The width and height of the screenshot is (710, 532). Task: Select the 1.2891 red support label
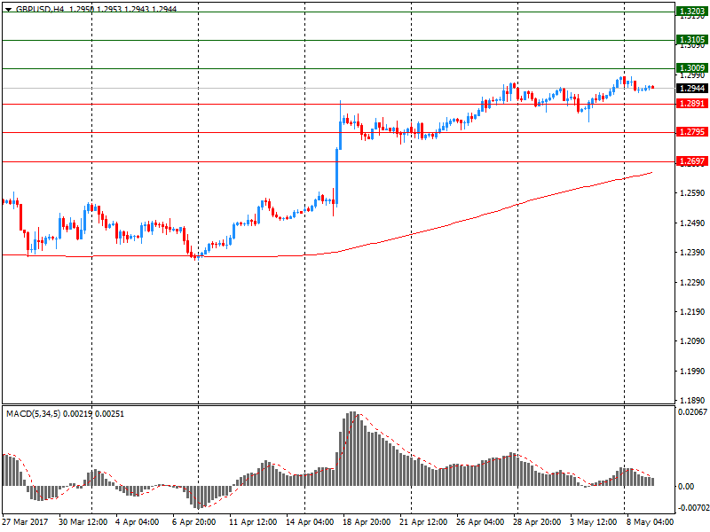pyautogui.click(x=692, y=104)
